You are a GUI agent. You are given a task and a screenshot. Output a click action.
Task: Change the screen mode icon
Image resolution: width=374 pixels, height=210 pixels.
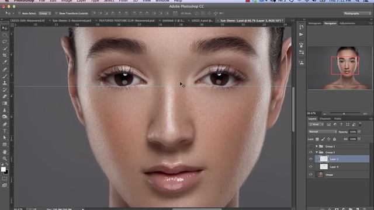(5, 185)
